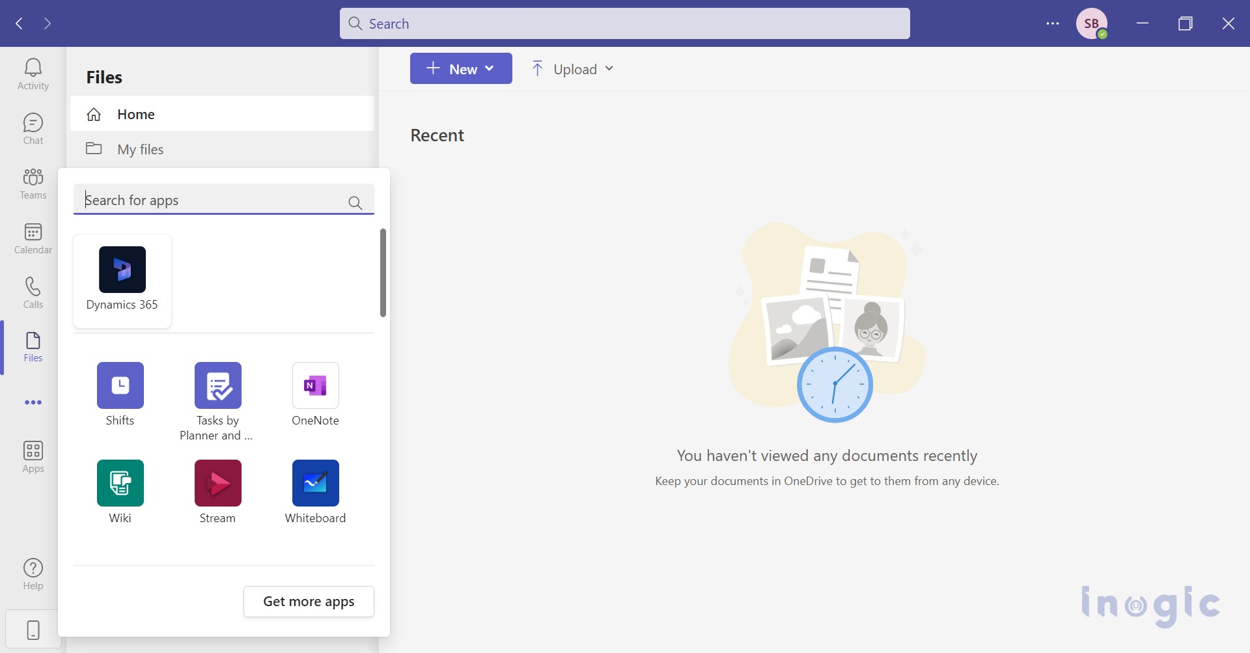Viewport: 1250px width, 653px height.
Task: Launch the OneNote app
Action: pos(316,395)
